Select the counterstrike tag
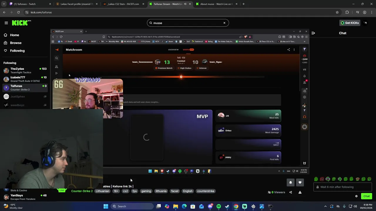376x211 pixels. tap(206, 191)
